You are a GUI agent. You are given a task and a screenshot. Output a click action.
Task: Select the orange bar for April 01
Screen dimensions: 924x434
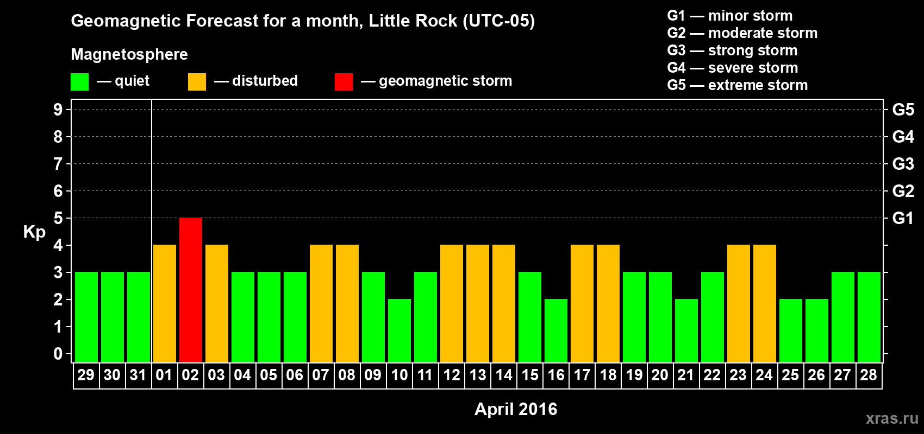point(165,304)
